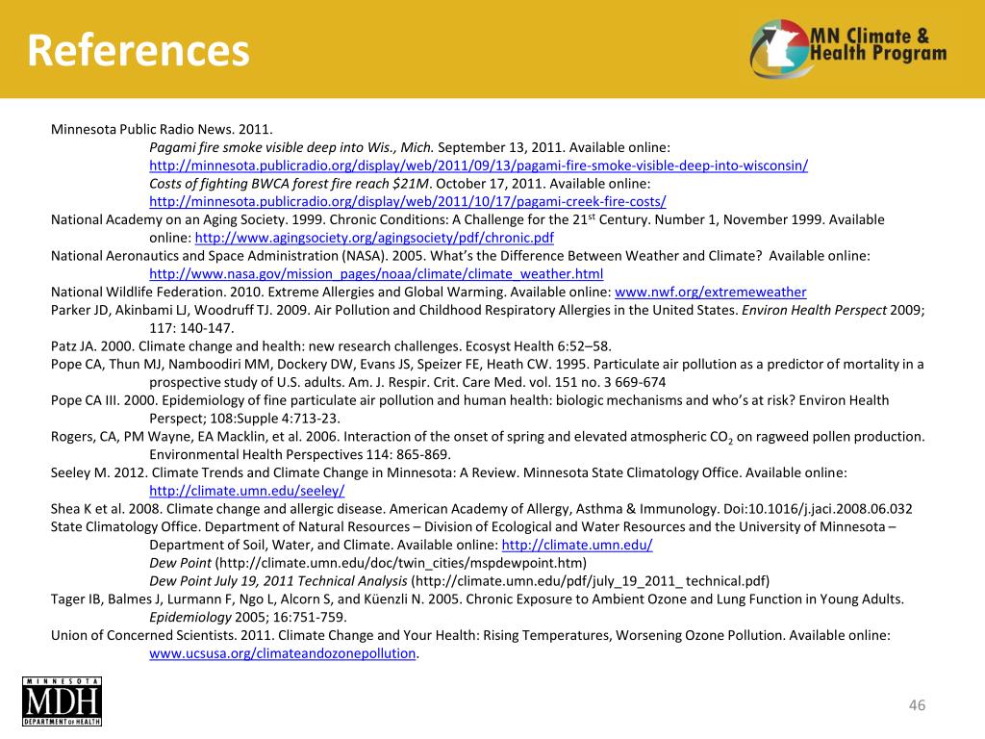The image size is (985, 739).
Task: Click 'Perspect; 108:Supple 4:713-23.' text
Action: 244,420
